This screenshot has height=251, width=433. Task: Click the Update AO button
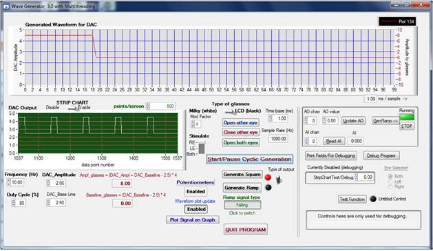pyautogui.click(x=353, y=121)
